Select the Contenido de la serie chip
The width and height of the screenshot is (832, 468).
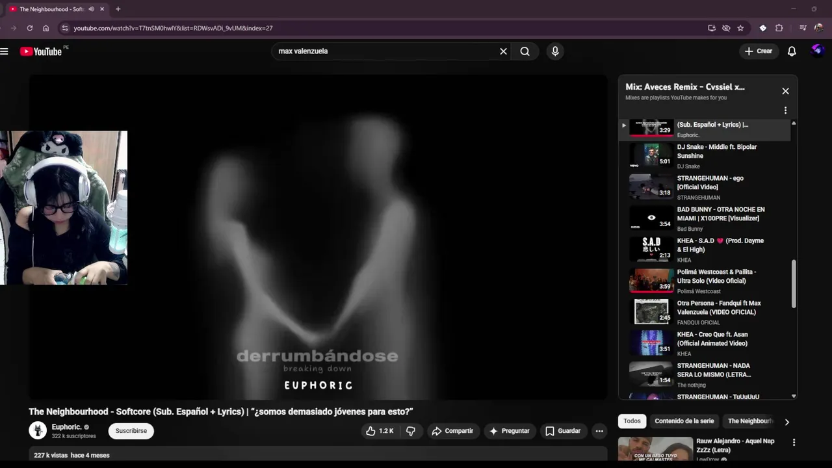pyautogui.click(x=684, y=421)
